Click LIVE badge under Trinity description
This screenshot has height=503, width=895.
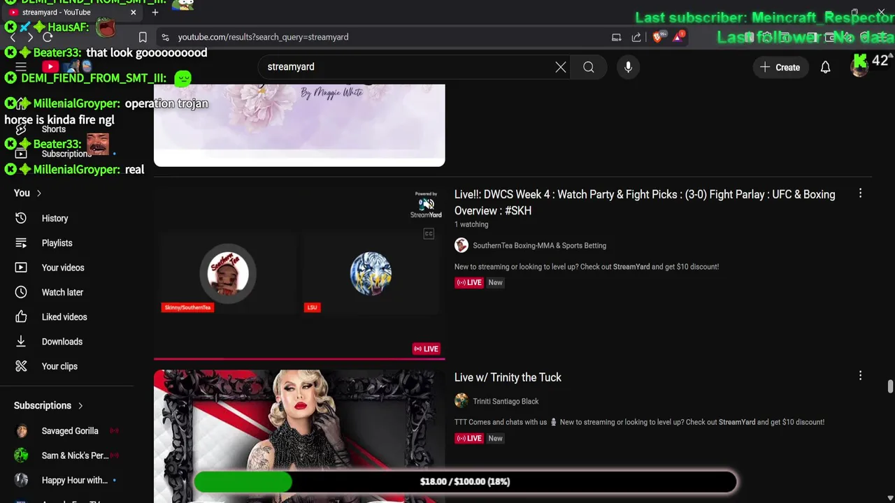click(x=469, y=438)
